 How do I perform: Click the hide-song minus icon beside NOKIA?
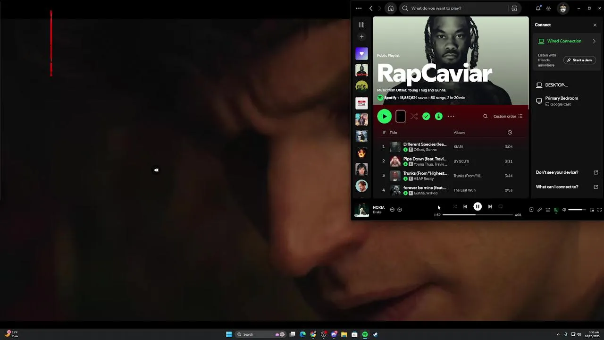[x=392, y=210]
